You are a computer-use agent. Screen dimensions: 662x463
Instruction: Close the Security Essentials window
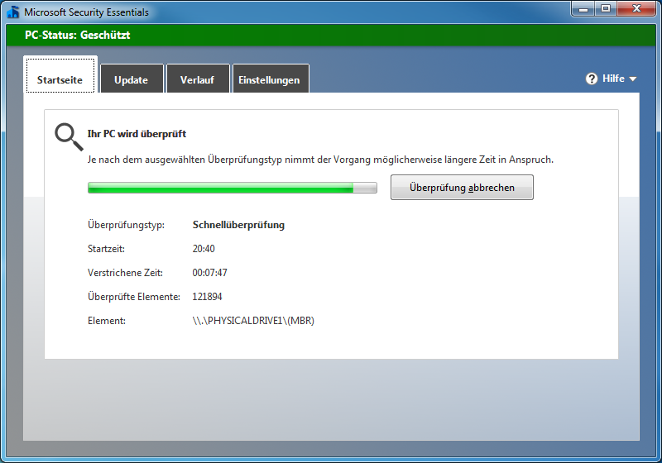[x=636, y=8]
